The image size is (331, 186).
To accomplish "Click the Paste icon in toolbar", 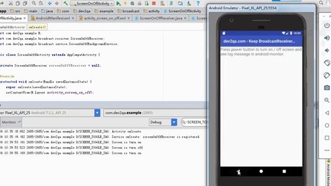I will tap(25, 3).
